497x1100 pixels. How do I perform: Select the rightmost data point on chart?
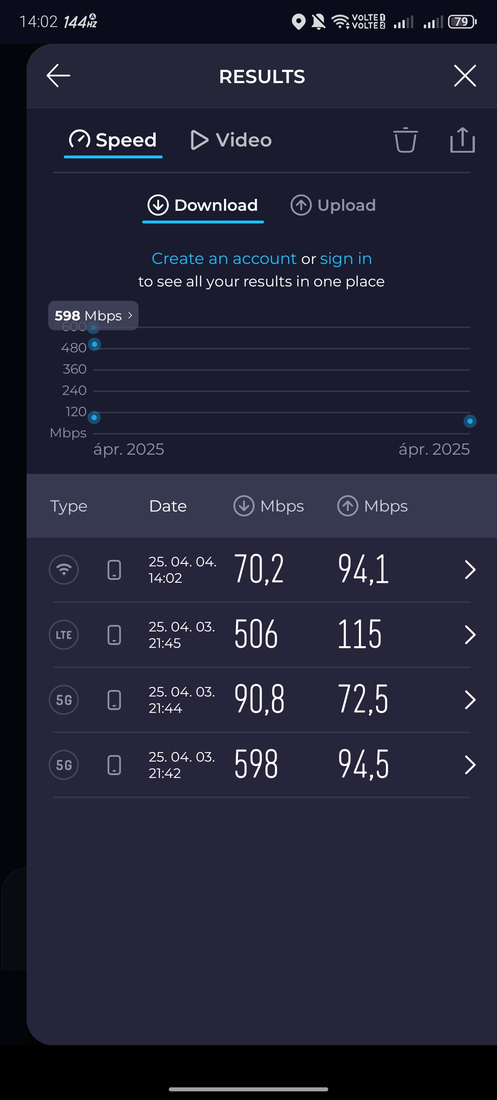pos(470,422)
